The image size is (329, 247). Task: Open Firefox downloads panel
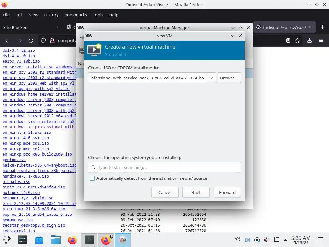pyautogui.click(x=309, y=41)
